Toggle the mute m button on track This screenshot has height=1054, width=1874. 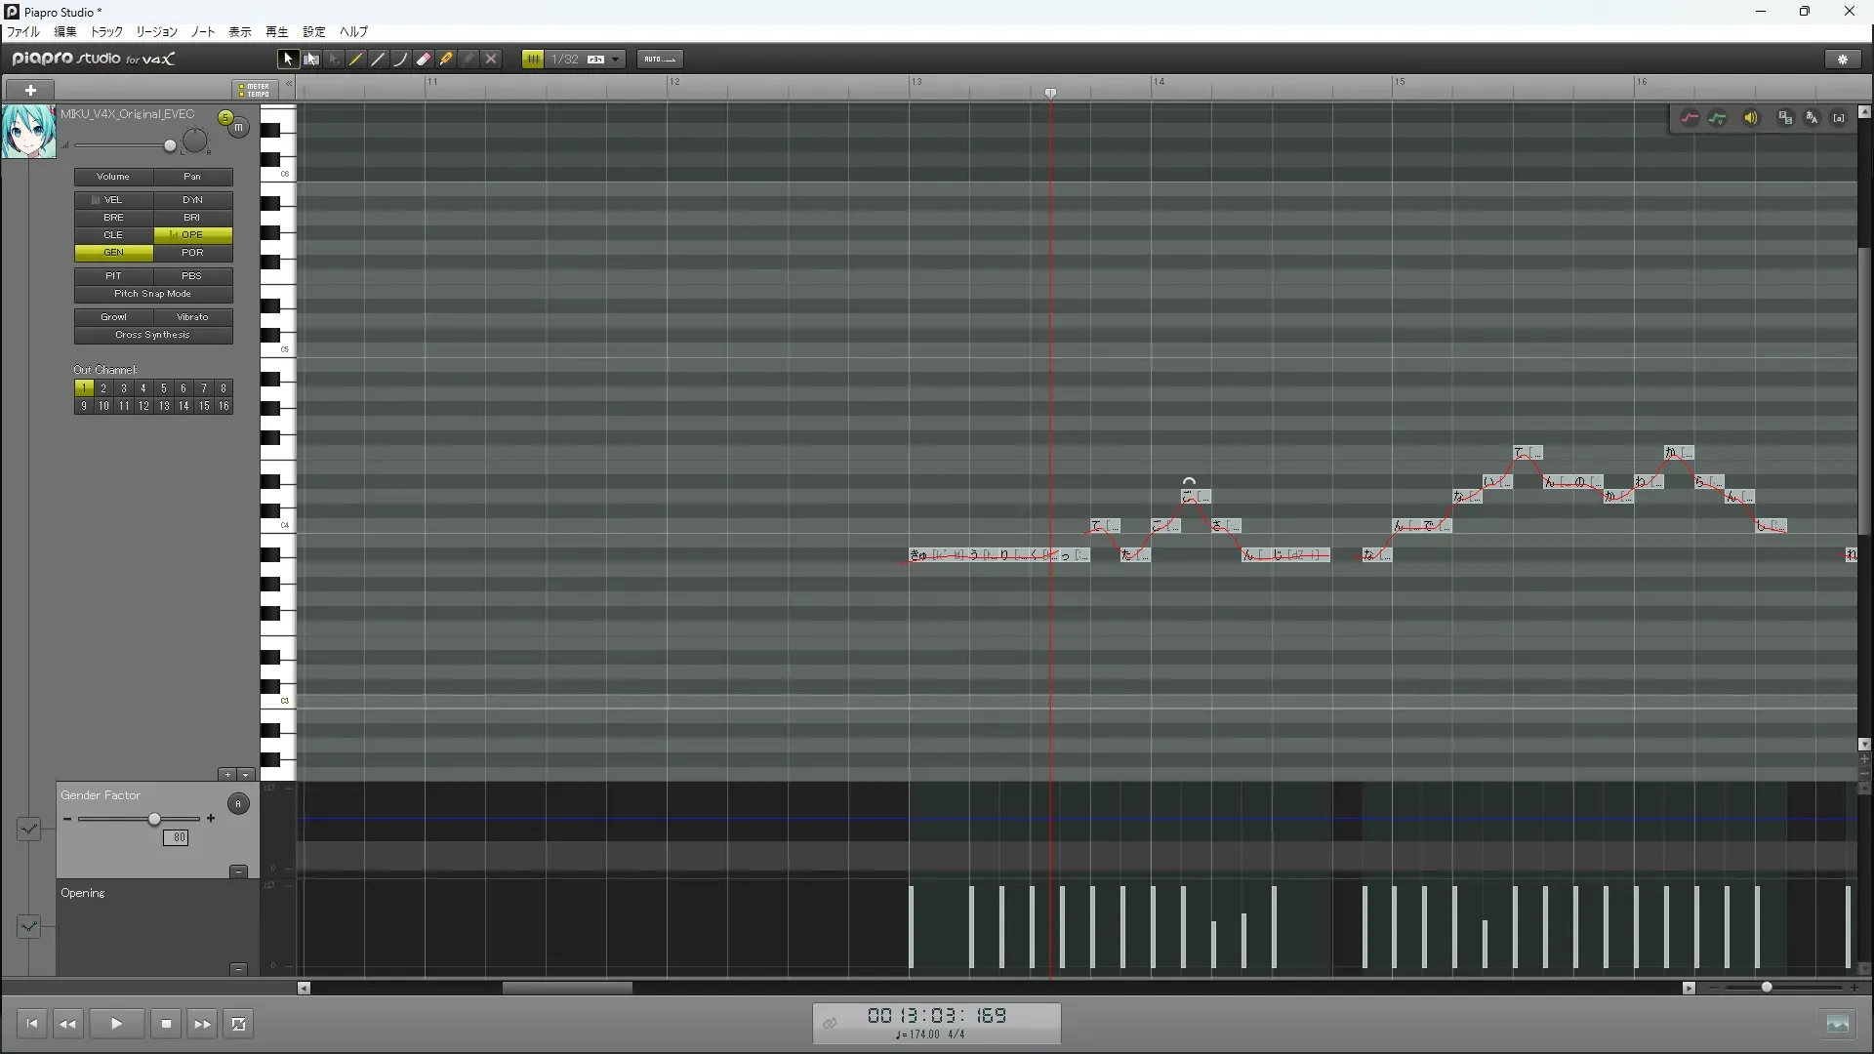click(x=238, y=128)
